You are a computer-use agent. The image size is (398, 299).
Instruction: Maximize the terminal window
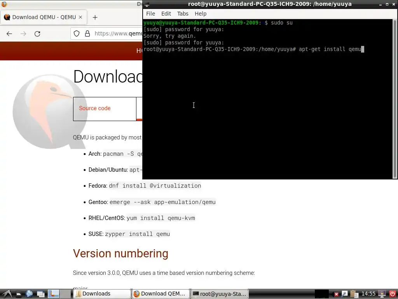click(387, 4)
